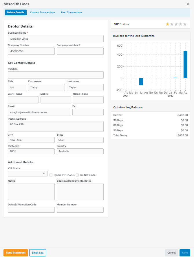Click the Home Phone field

point(88,100)
